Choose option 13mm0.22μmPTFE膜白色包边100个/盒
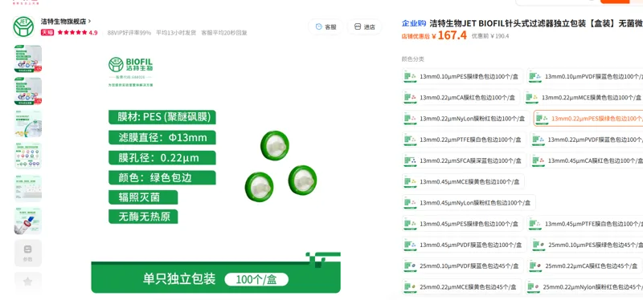 click(465, 140)
